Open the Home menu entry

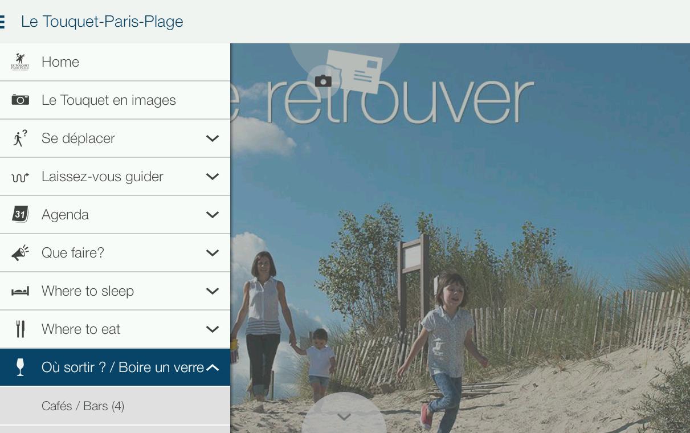(115, 62)
